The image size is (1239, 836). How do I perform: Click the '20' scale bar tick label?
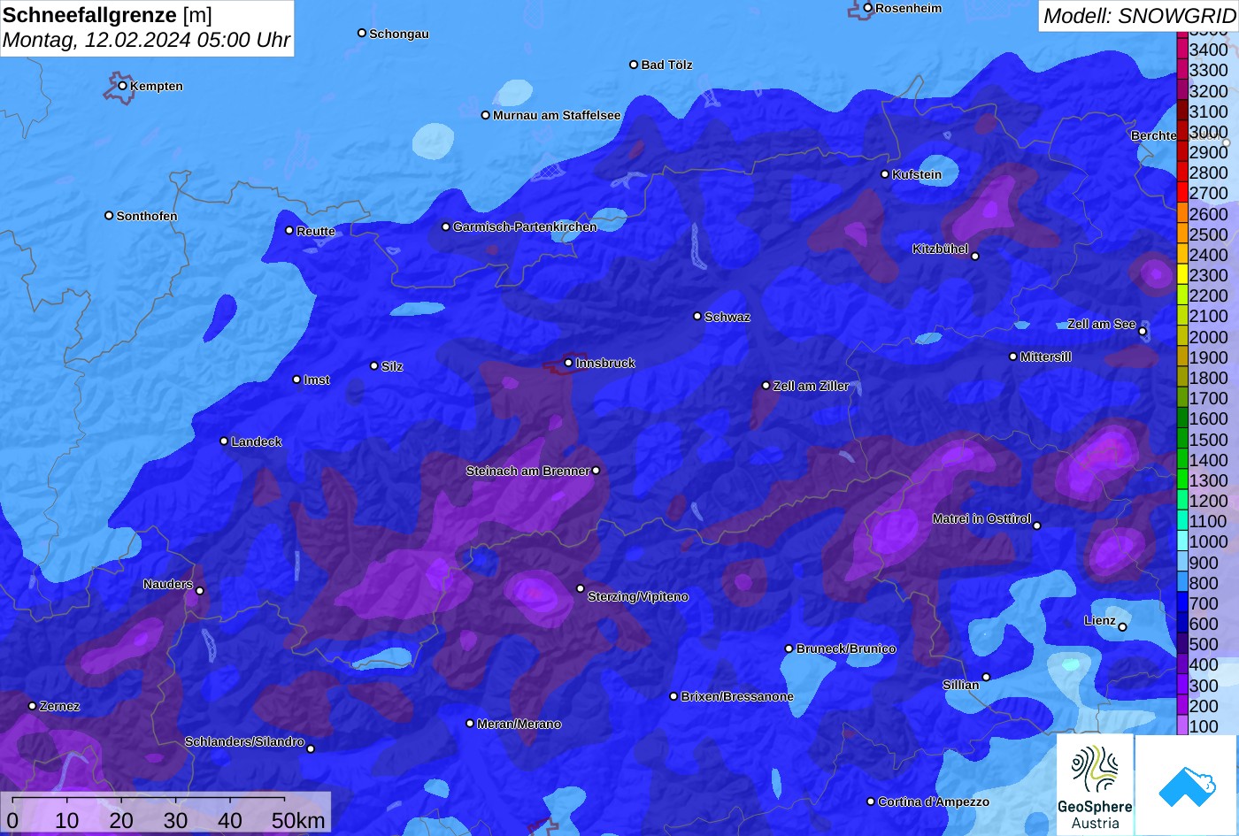click(121, 820)
